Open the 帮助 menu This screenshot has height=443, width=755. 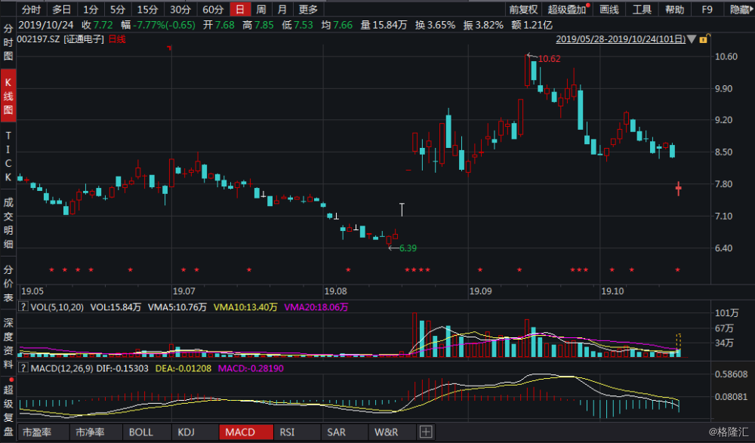pyautogui.click(x=674, y=9)
